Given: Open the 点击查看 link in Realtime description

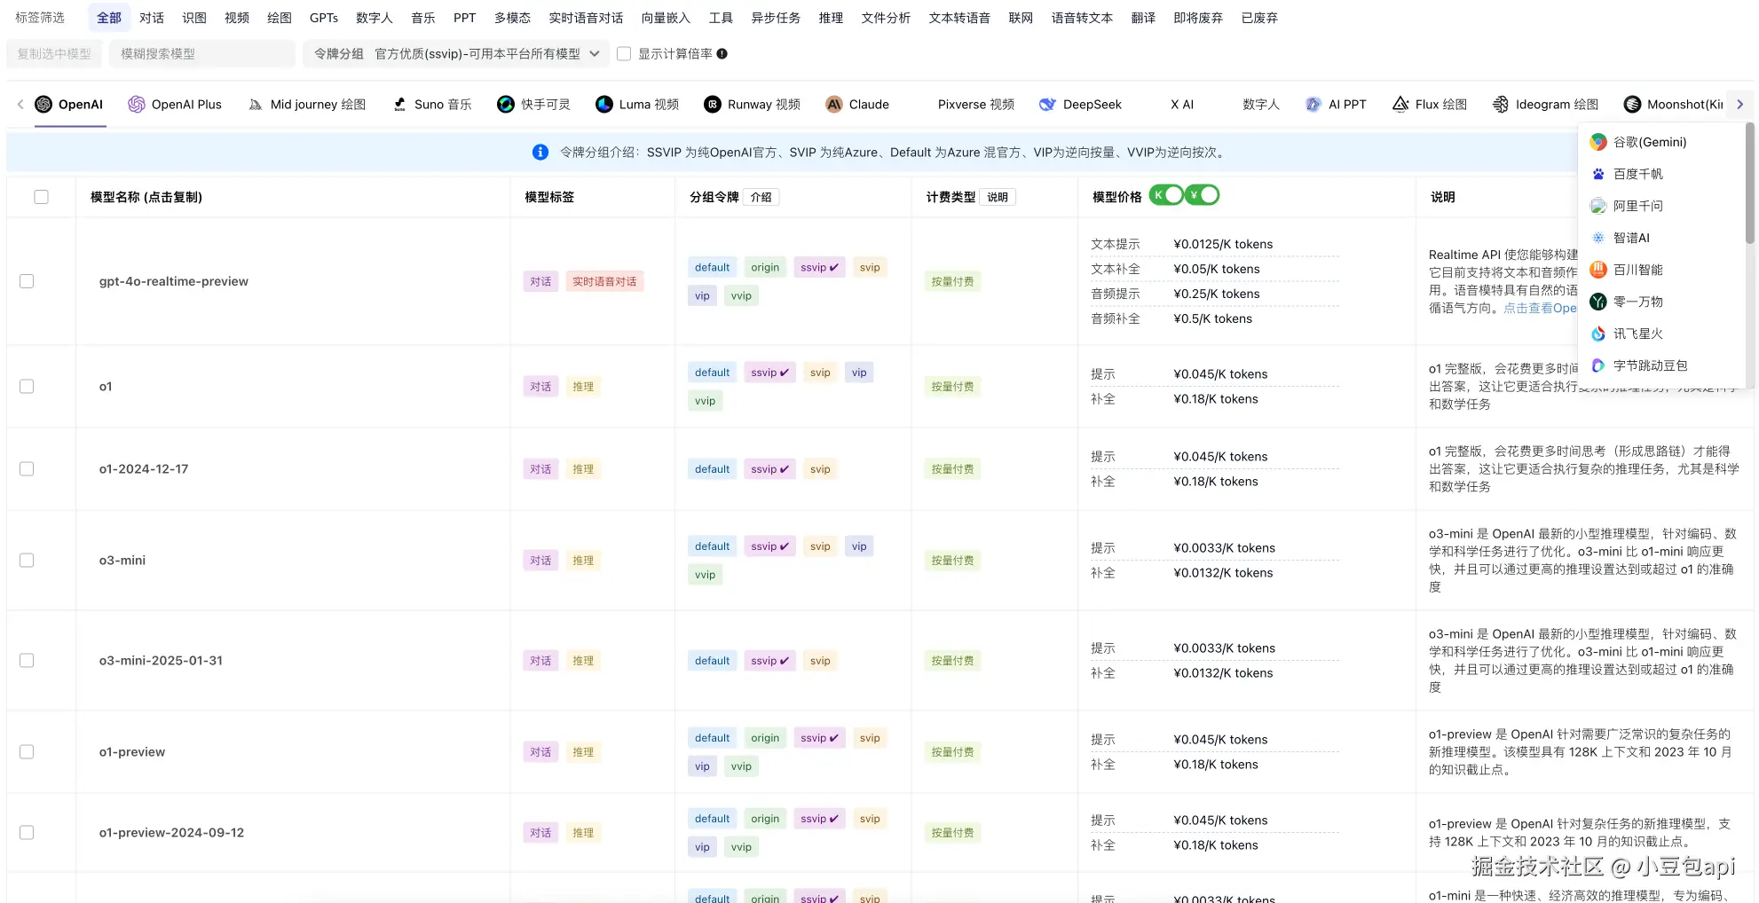Looking at the screenshot, I should point(1540,309).
